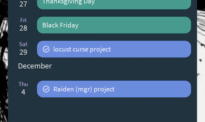205x122 pixels.
Task: Open the Thanksgiving Day event
Action: pos(68,3)
